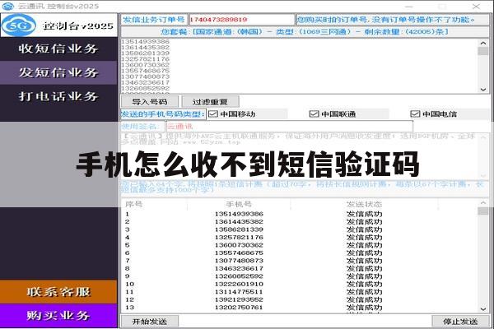Screen dimensions: 494x329
Task: Click 发信业务订单号 label
Action: (154, 20)
